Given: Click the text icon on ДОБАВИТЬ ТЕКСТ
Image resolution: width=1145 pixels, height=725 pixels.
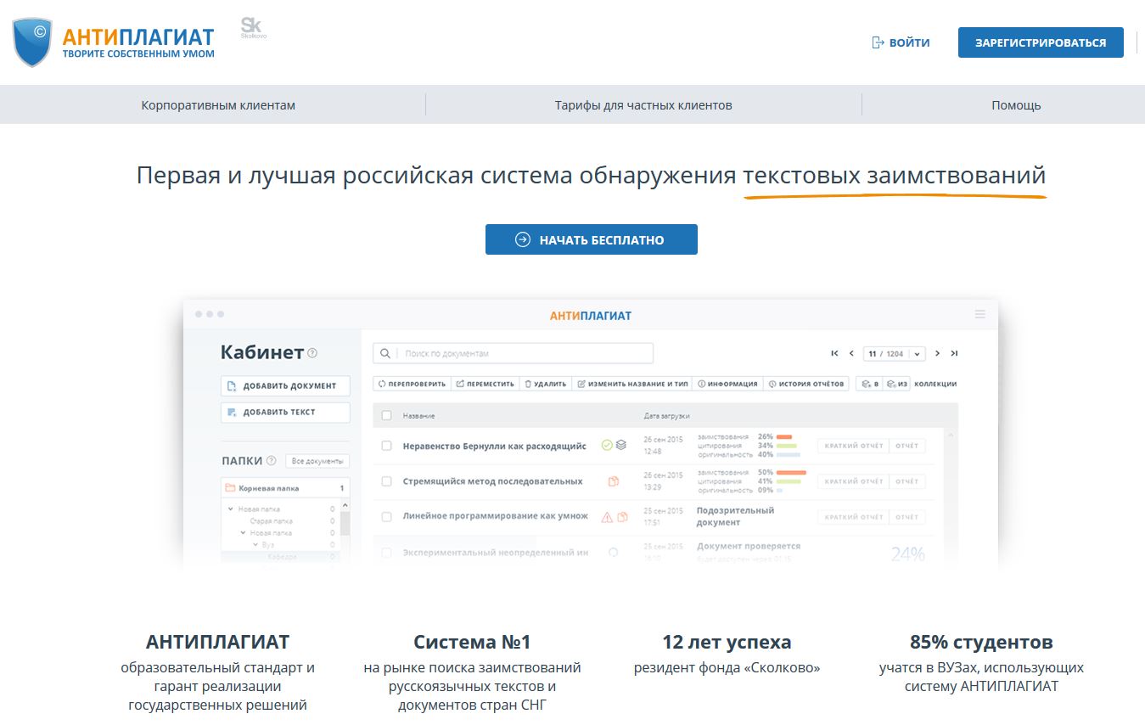Looking at the screenshot, I should point(232,412).
